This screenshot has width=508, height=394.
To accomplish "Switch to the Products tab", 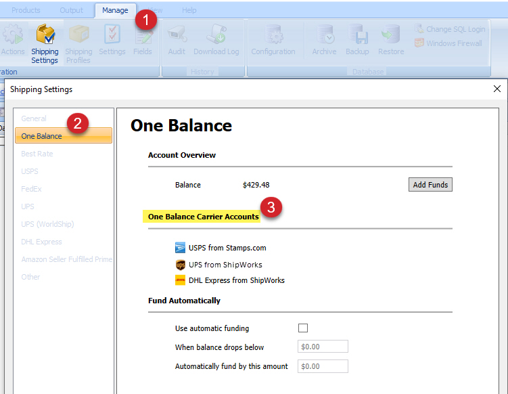I will coord(26,10).
